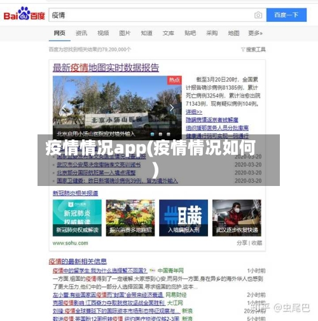
Task: Open 入境瞒报入刑 thumbnail
Action: (184, 218)
